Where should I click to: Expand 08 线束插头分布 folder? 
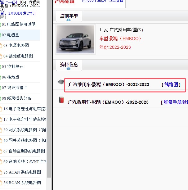pos(16,98)
